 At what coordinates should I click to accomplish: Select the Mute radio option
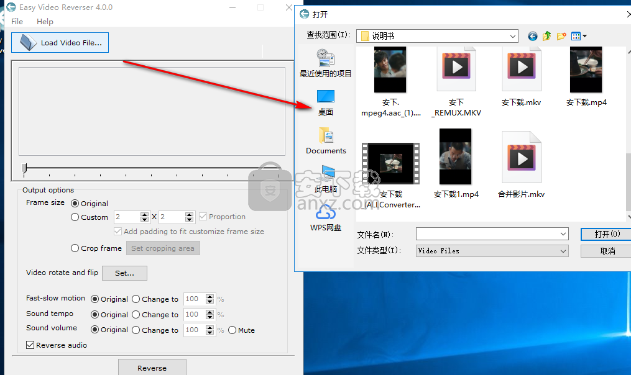232,330
